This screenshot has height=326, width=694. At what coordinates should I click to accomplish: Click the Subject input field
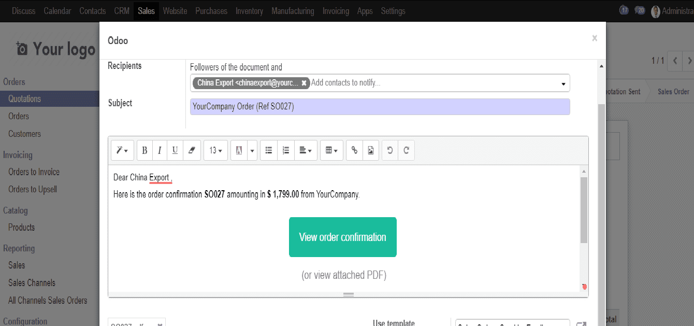click(x=380, y=107)
